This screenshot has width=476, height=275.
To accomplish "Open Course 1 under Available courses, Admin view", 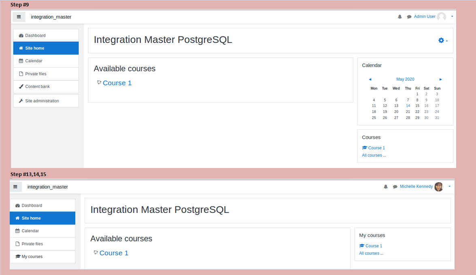I will click(117, 83).
